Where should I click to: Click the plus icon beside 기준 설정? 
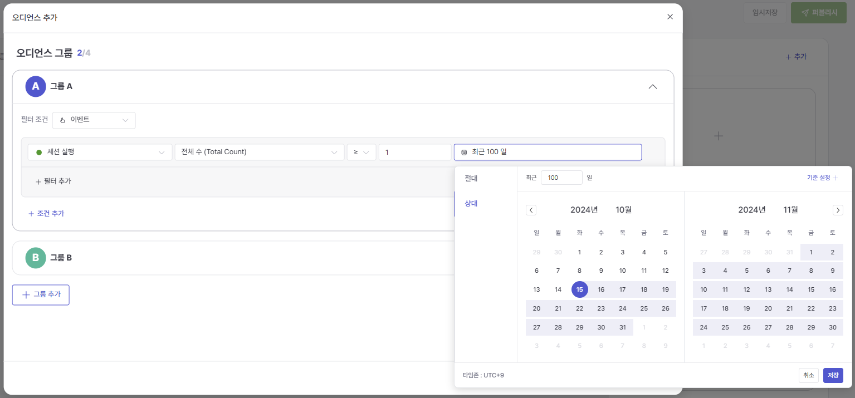(x=835, y=178)
